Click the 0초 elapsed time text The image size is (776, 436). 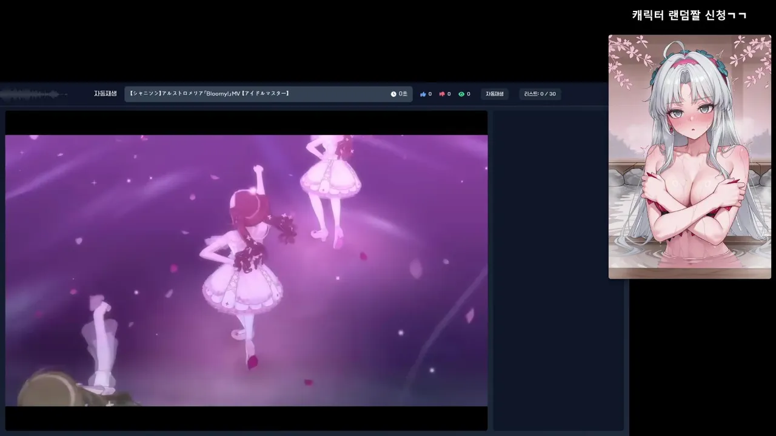[403, 94]
